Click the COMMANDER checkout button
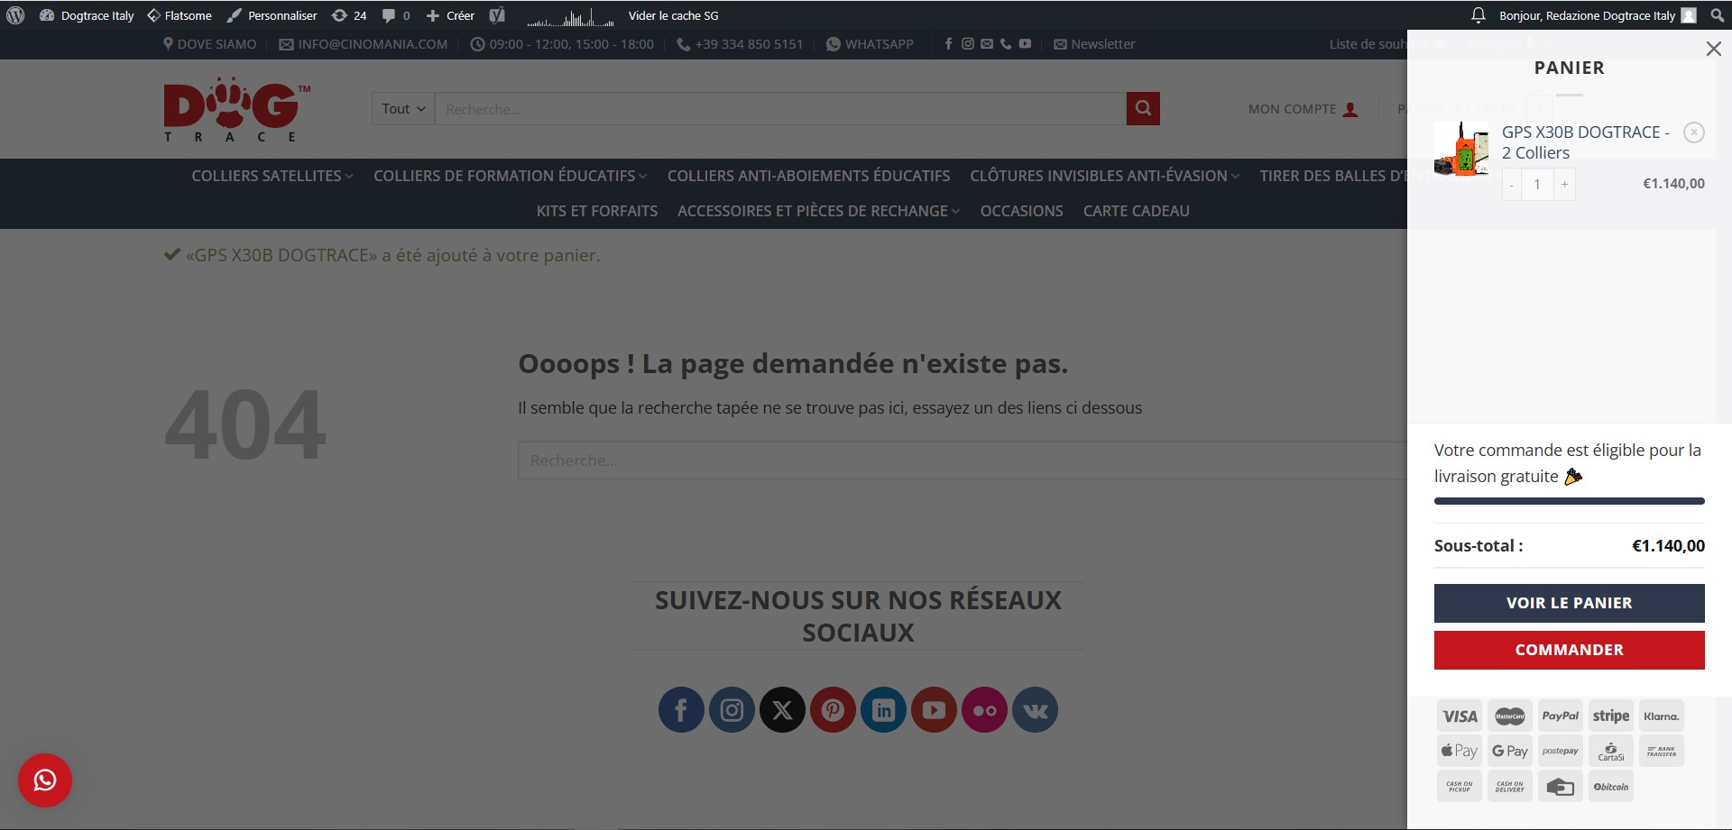Screen dimensions: 1732x830 [1569, 650]
